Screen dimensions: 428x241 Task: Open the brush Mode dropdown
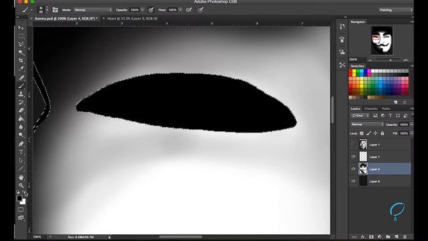(93, 10)
